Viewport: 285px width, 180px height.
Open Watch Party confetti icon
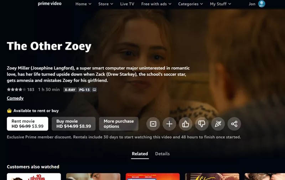[218, 124]
